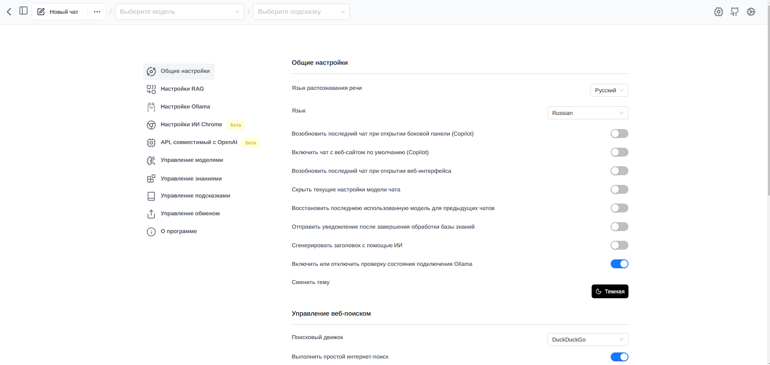Disable the Ollama connection status check
This screenshot has width=770, height=365.
tap(619, 264)
